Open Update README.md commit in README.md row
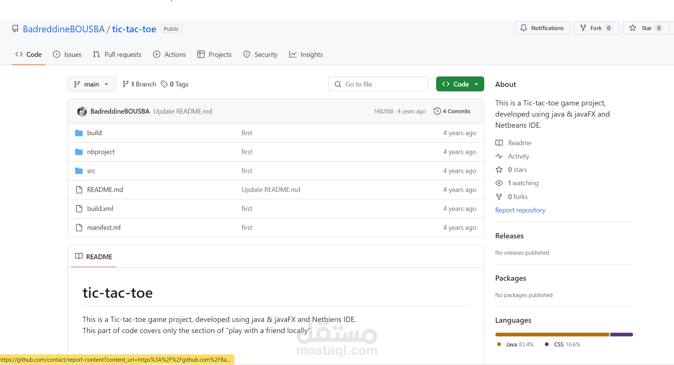674x365 pixels. click(x=271, y=190)
